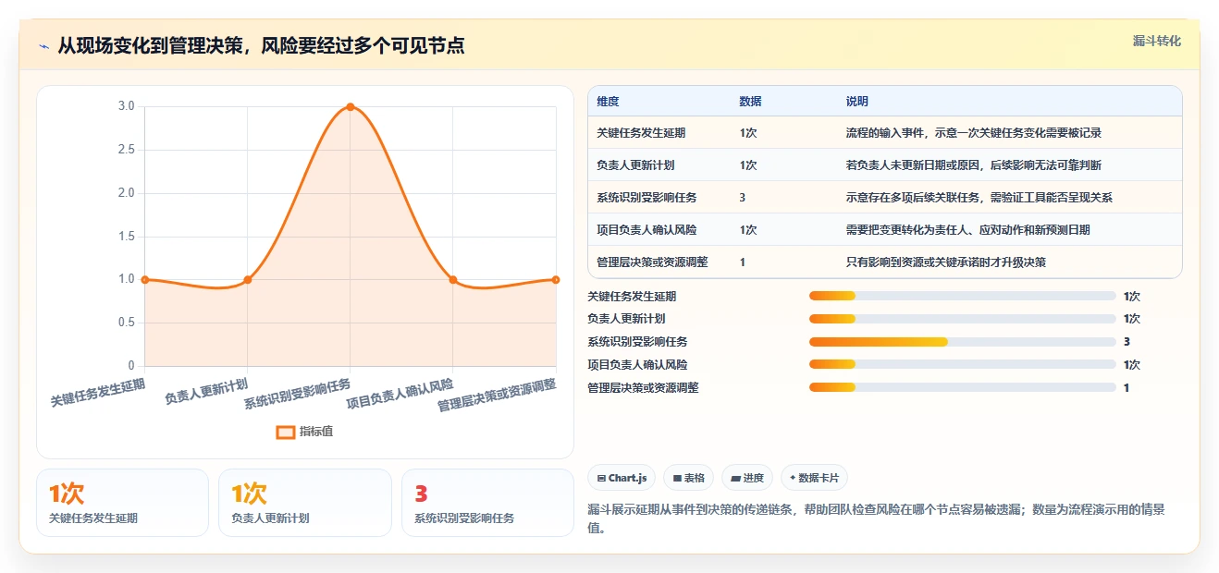Select the 进度 chip
Screen dimensions: 1219x573
click(747, 478)
